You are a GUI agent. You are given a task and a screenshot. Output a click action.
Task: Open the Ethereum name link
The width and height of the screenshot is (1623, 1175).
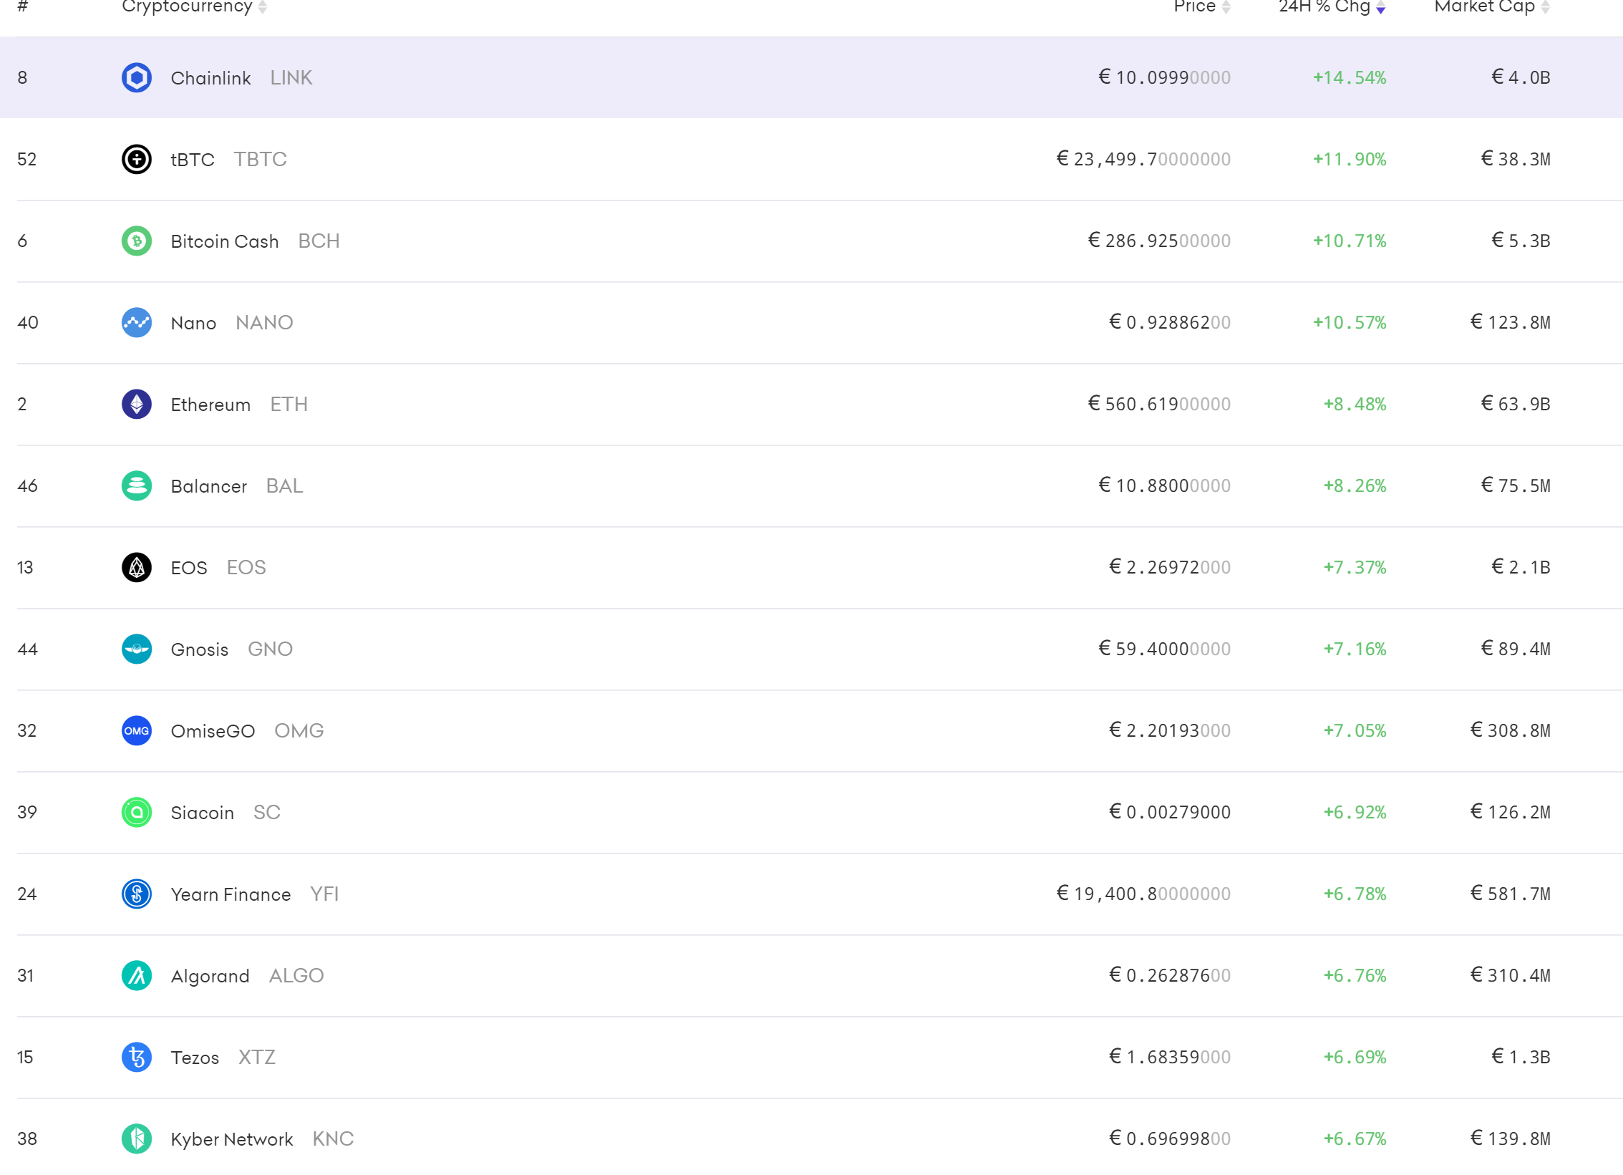click(x=210, y=405)
